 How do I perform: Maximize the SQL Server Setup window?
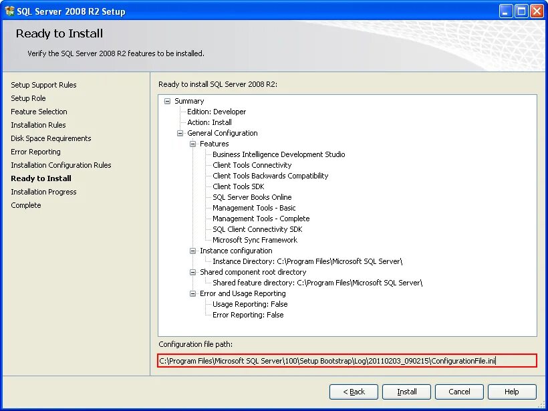pos(521,11)
